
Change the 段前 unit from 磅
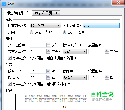pyautogui.click(x=54, y=71)
